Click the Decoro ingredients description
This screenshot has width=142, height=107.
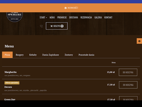click(26, 90)
